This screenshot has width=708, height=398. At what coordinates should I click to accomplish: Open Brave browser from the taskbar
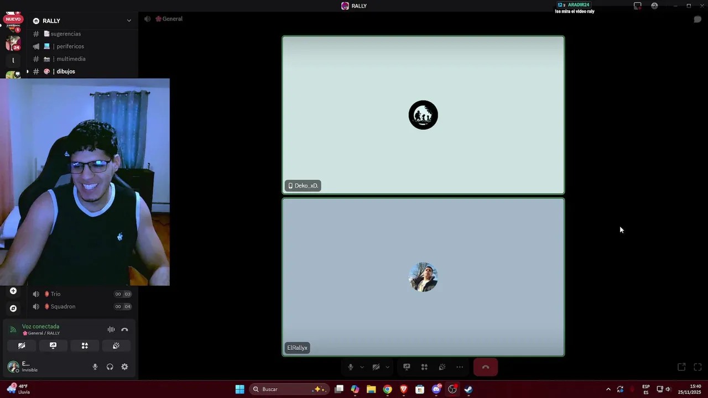click(x=404, y=389)
